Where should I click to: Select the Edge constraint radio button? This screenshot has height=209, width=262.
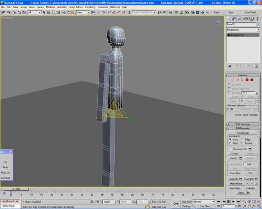[243, 140]
